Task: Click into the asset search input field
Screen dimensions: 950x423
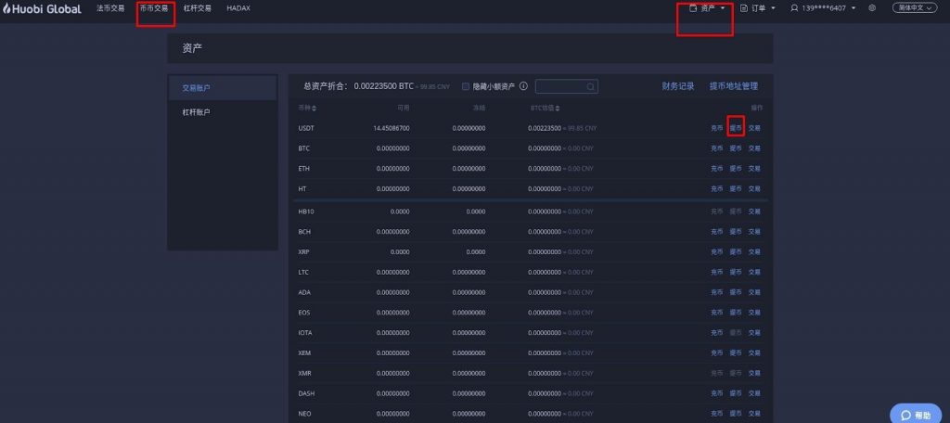Action: [559, 86]
